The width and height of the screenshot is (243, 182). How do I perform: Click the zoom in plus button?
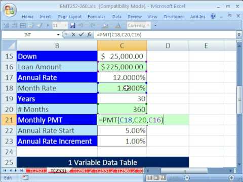point(231,177)
